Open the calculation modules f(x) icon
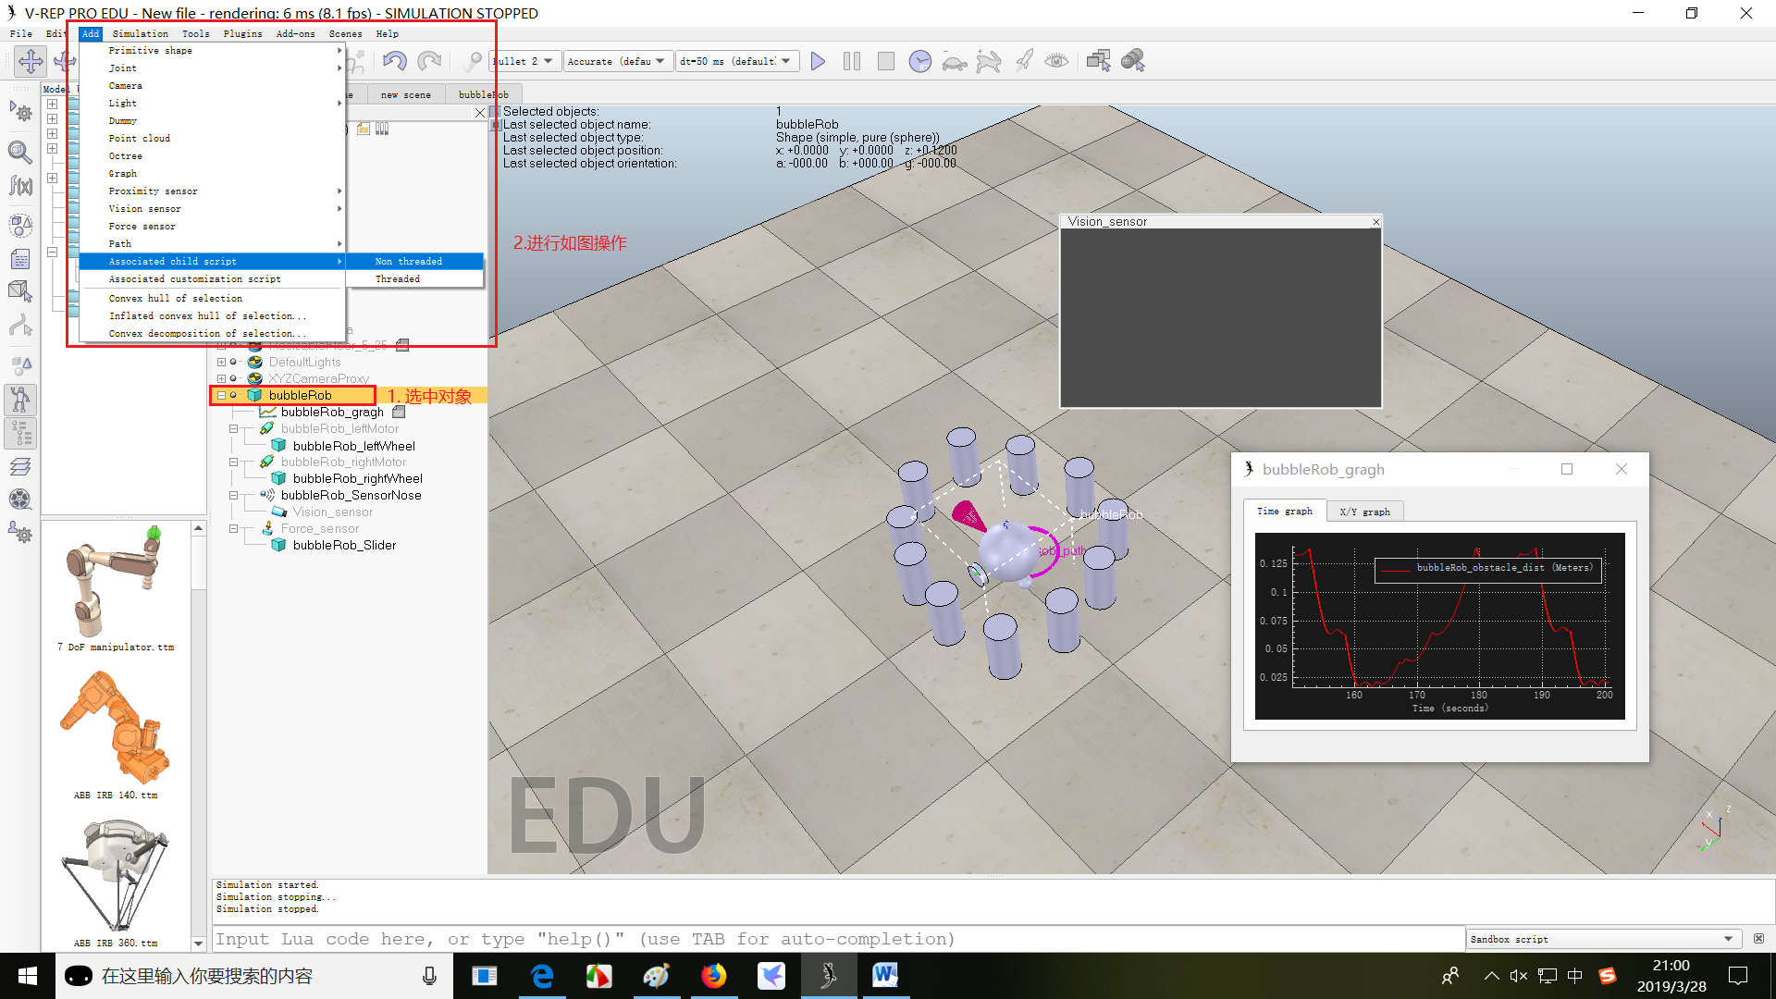The image size is (1776, 999). pyautogui.click(x=20, y=186)
